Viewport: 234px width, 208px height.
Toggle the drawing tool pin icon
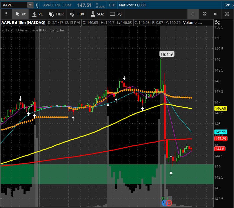tap(6, 14)
